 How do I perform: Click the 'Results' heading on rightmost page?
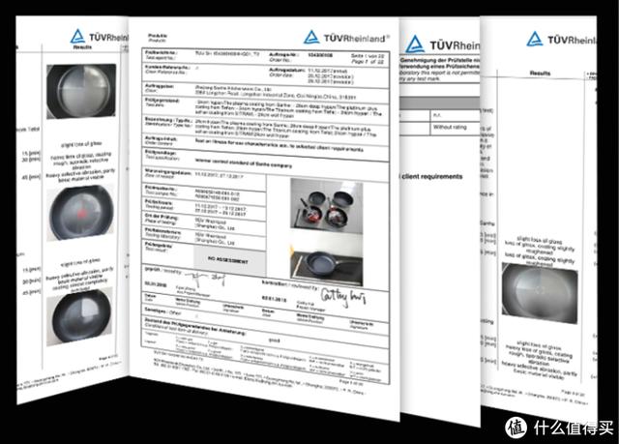(x=540, y=73)
